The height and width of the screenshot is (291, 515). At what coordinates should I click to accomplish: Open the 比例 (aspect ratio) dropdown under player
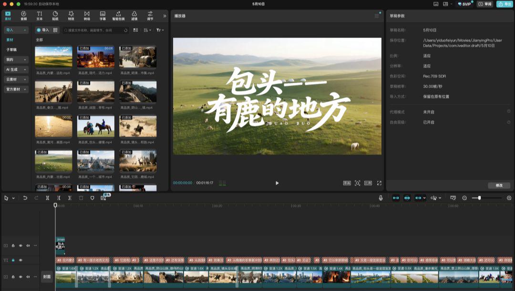pos(368,183)
